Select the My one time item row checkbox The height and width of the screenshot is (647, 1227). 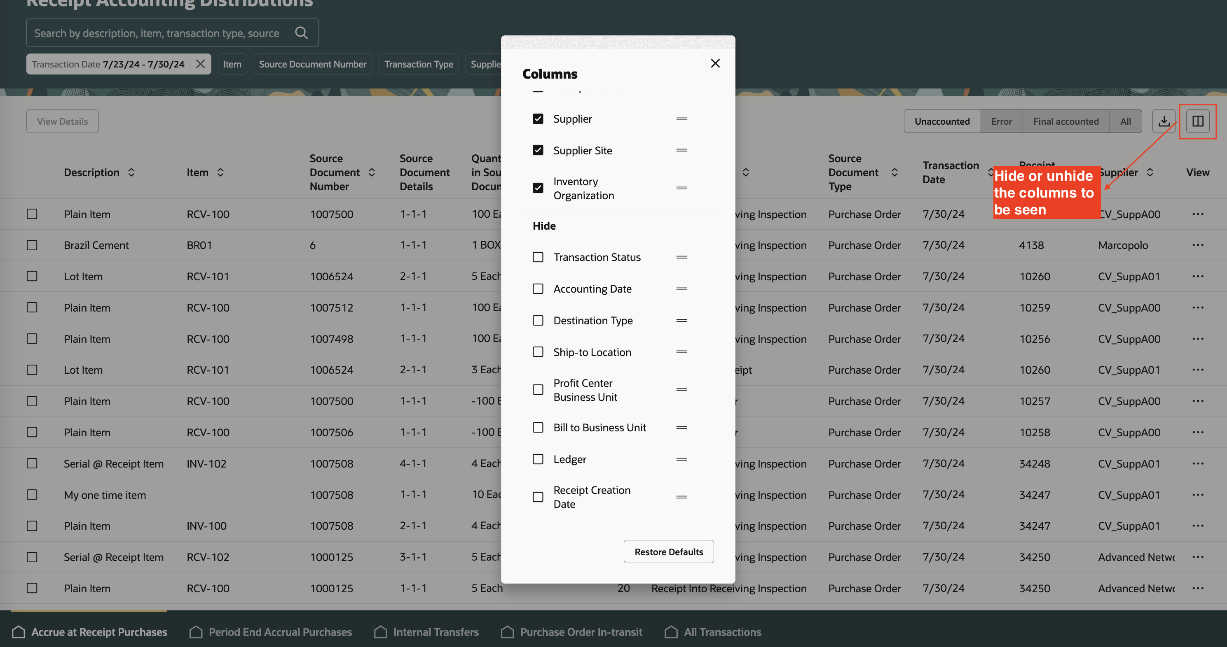pyautogui.click(x=32, y=495)
